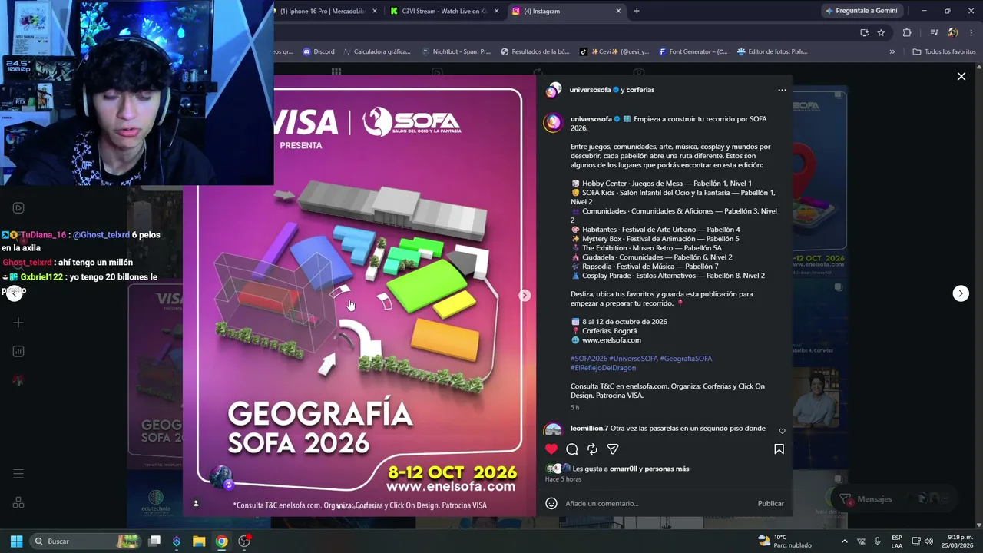The height and width of the screenshot is (553, 983).
Task: Switch to the Iphone 16 Pro MercadoLibre tab
Action: [x=323, y=11]
